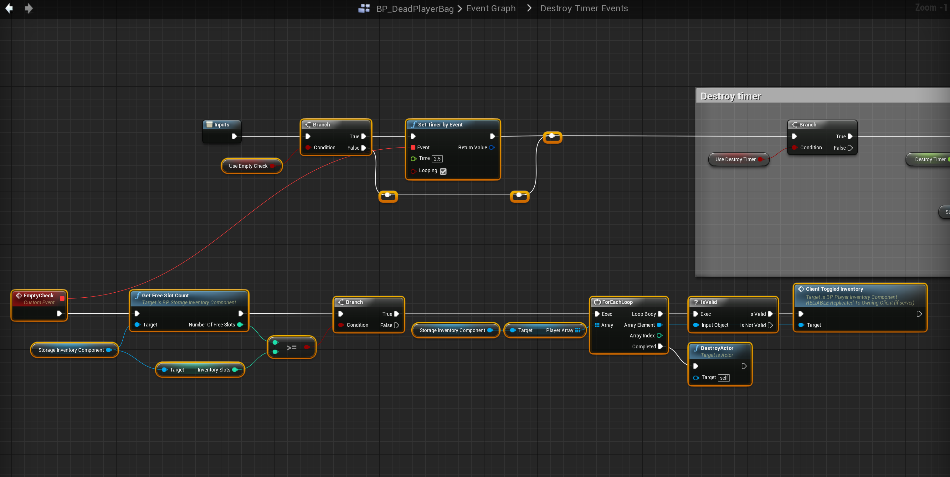Click the back navigation arrow
The height and width of the screenshot is (477, 950).
coord(9,8)
